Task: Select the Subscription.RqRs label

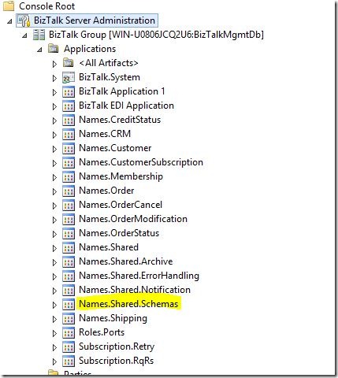Action: (x=116, y=361)
